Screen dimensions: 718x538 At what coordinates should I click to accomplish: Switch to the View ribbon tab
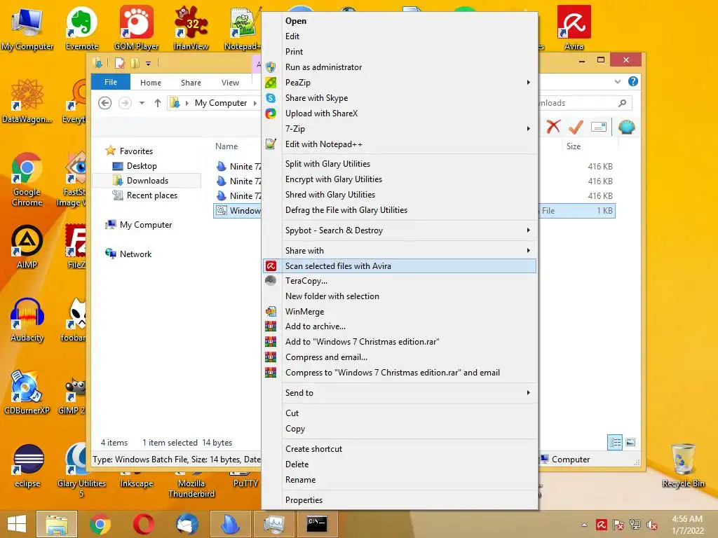coord(230,83)
